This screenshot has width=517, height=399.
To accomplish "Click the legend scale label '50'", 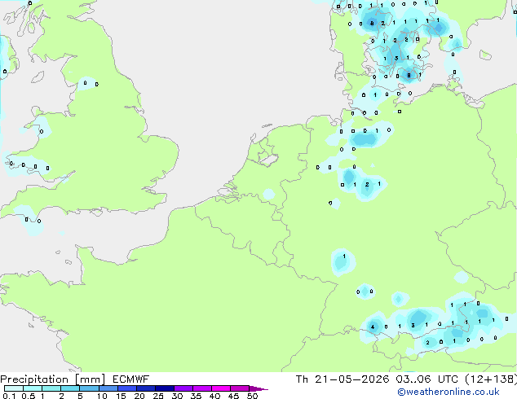I will (252, 396).
